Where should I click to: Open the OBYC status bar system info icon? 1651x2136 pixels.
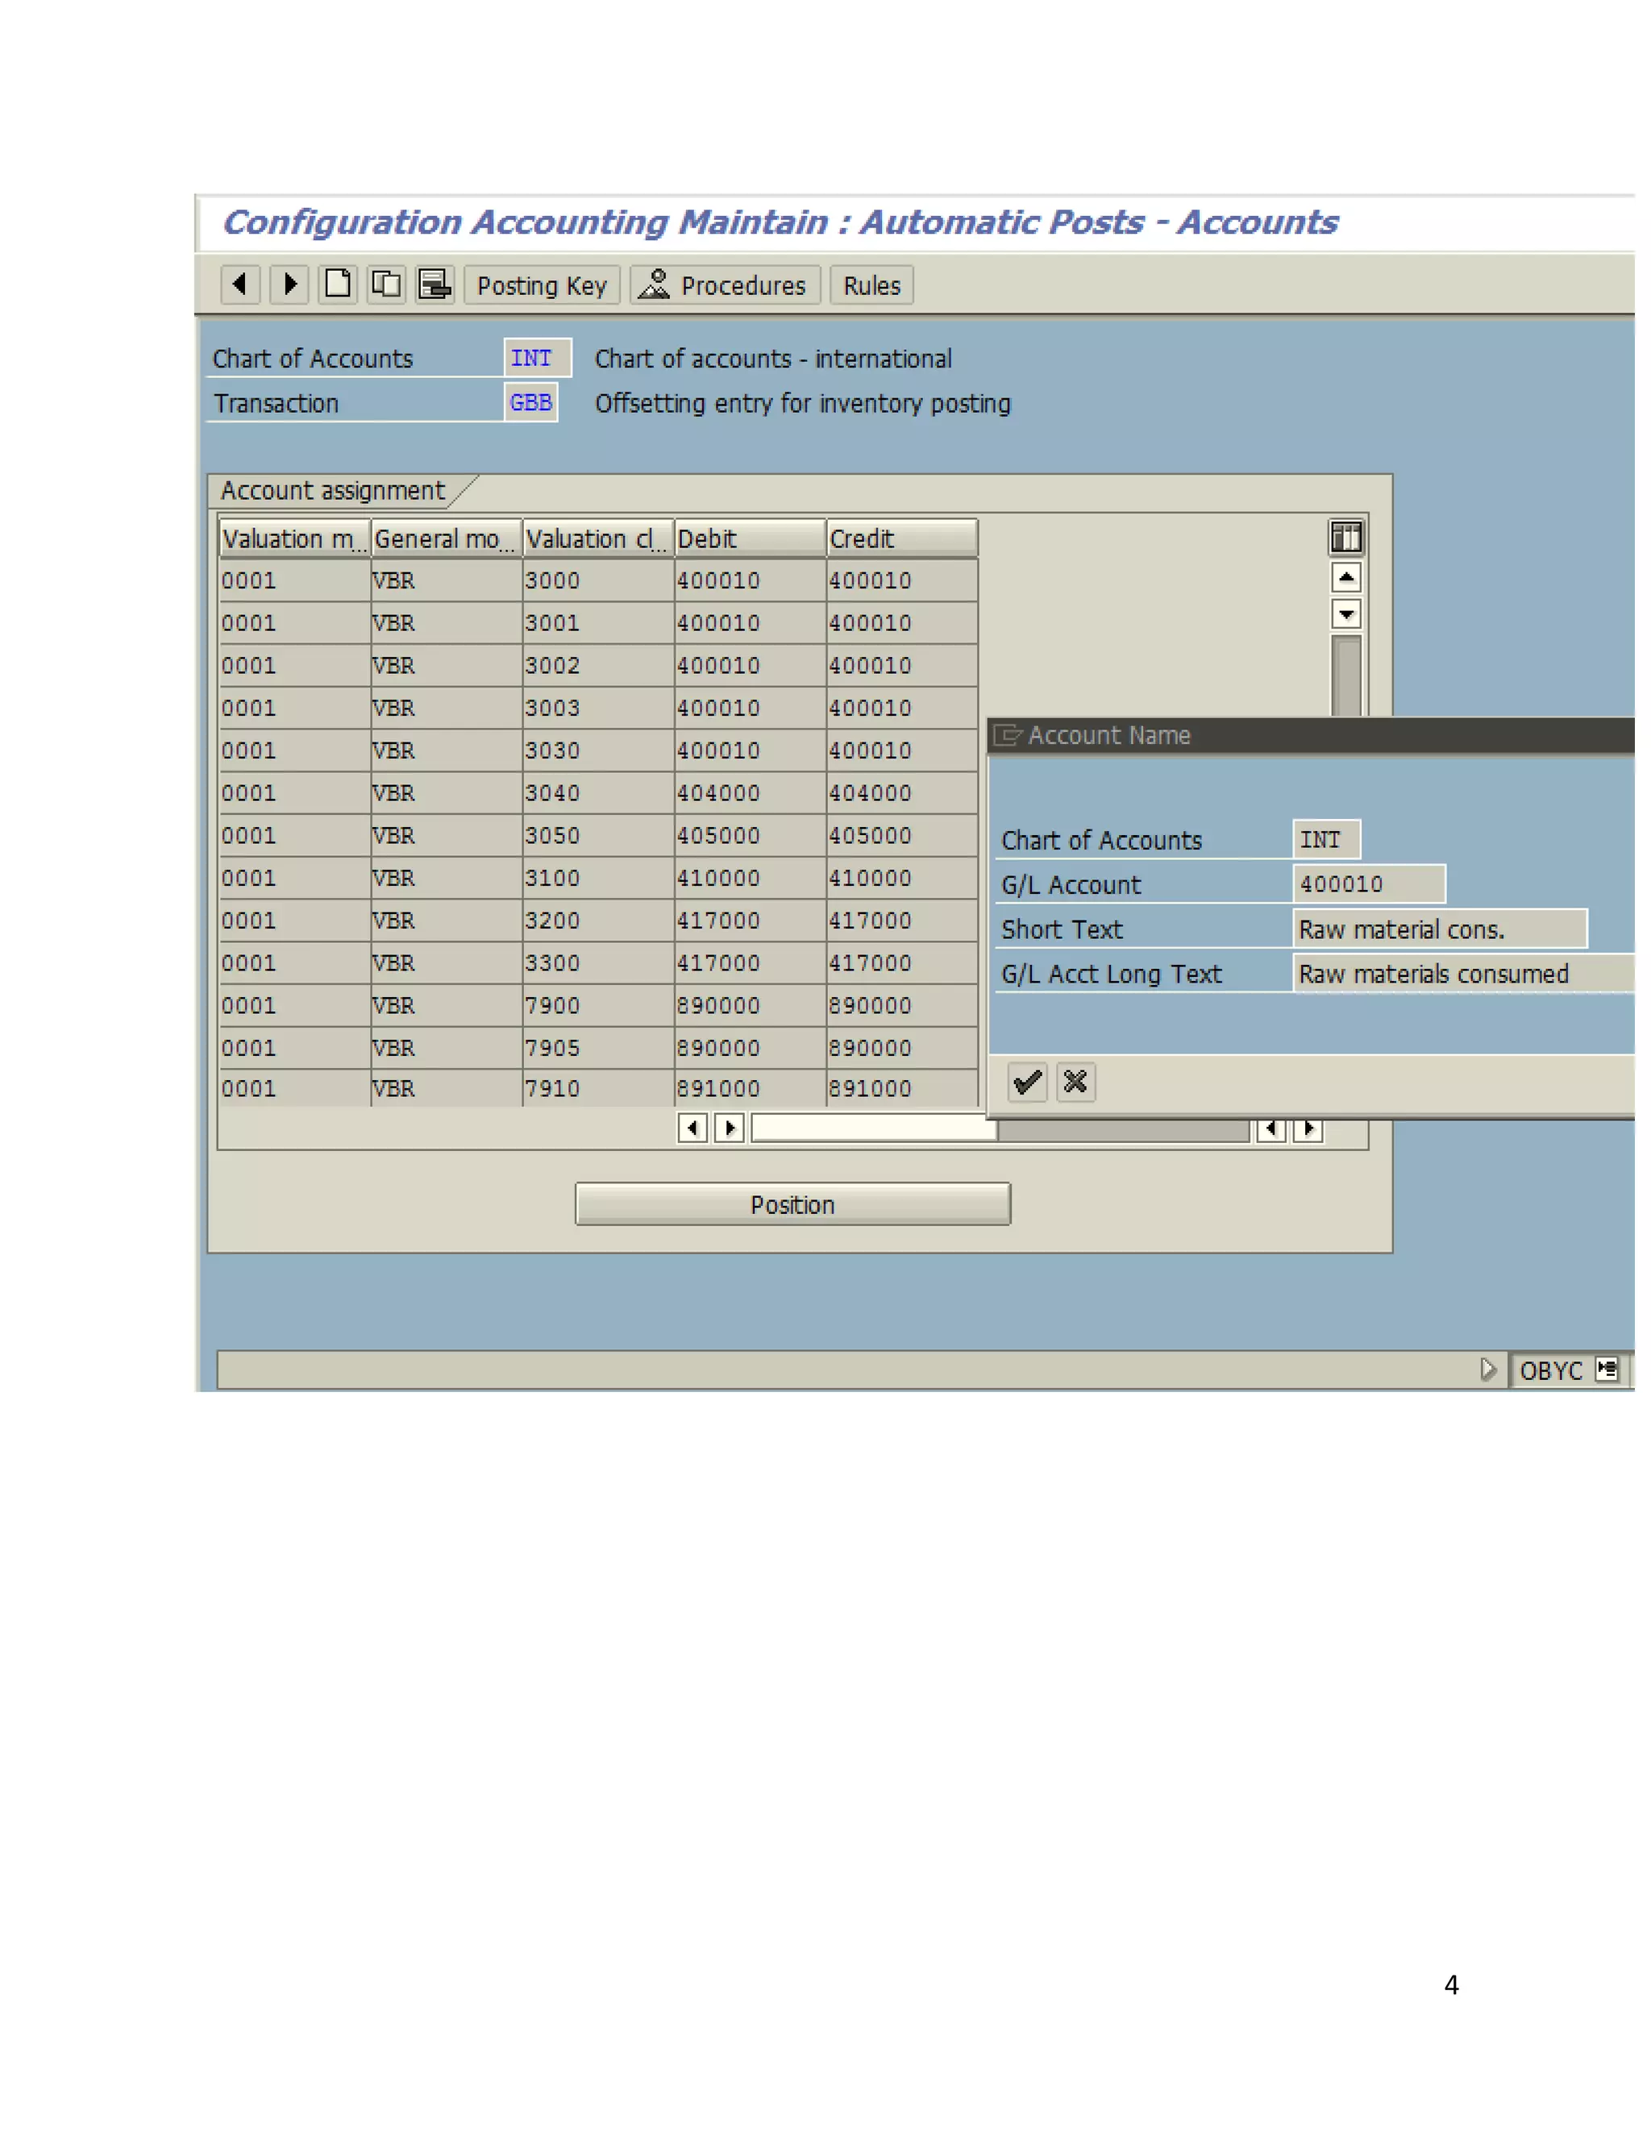tap(1607, 1369)
